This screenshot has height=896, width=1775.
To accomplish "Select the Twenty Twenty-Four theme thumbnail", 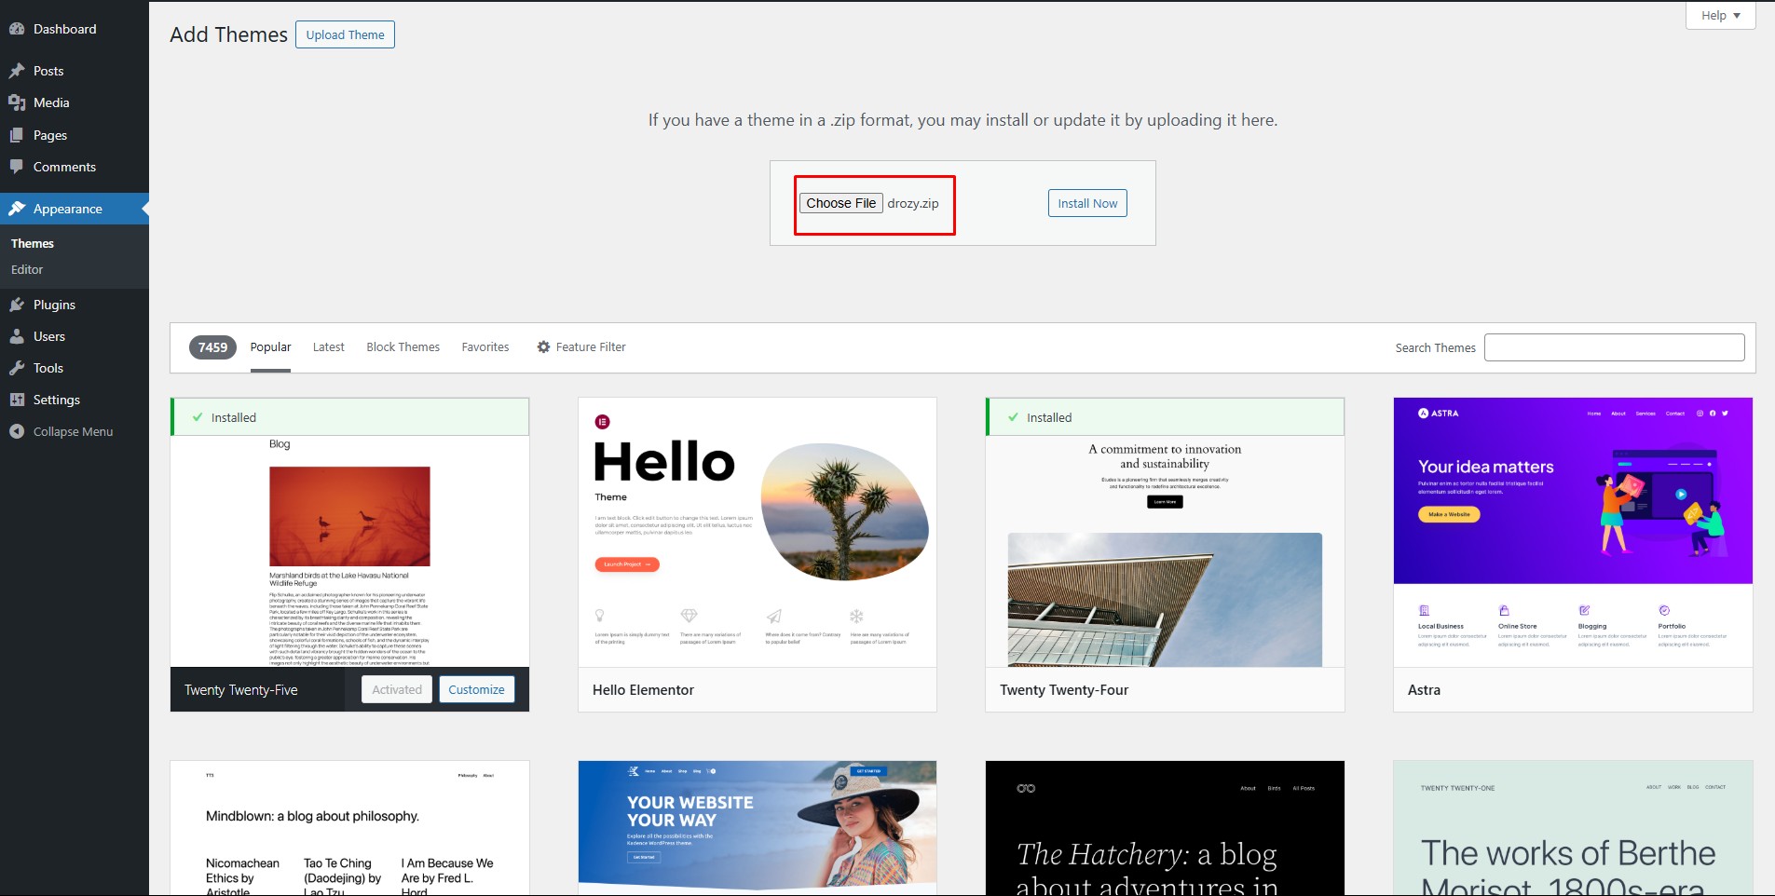I will (x=1165, y=550).
